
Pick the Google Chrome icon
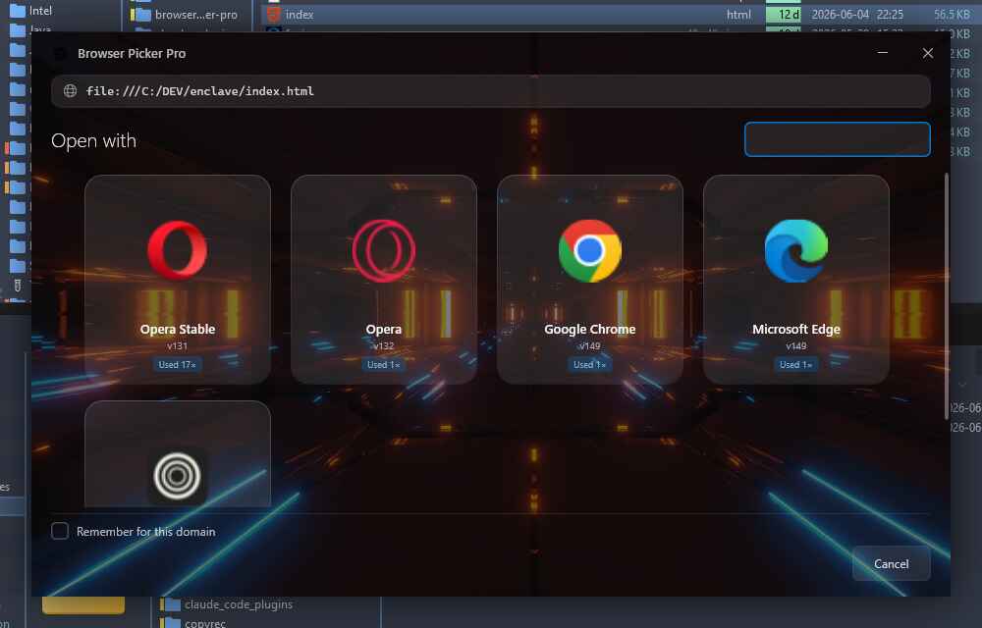click(x=590, y=251)
